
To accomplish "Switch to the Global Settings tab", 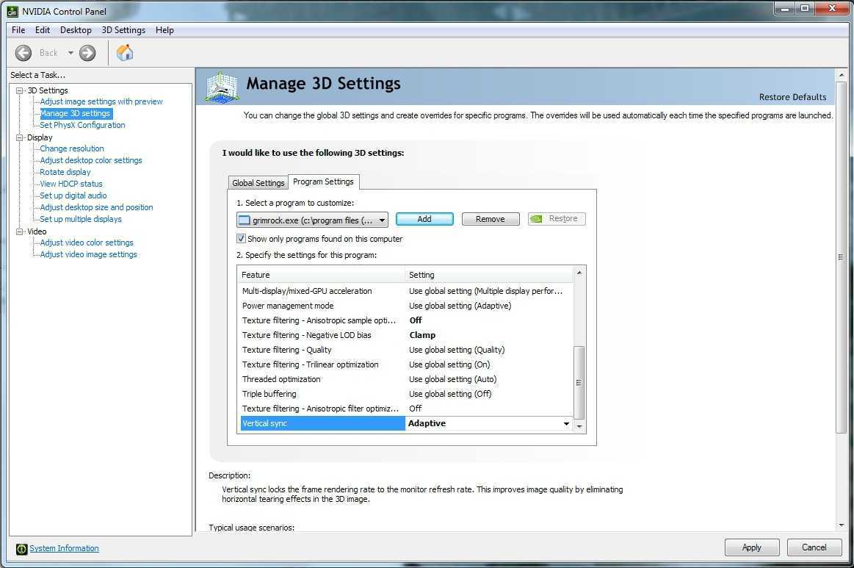I will 258,183.
